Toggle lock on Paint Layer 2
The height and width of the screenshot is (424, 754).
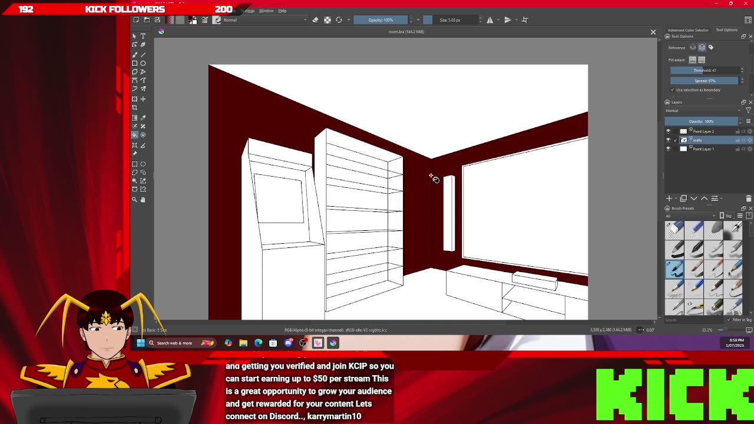click(738, 131)
